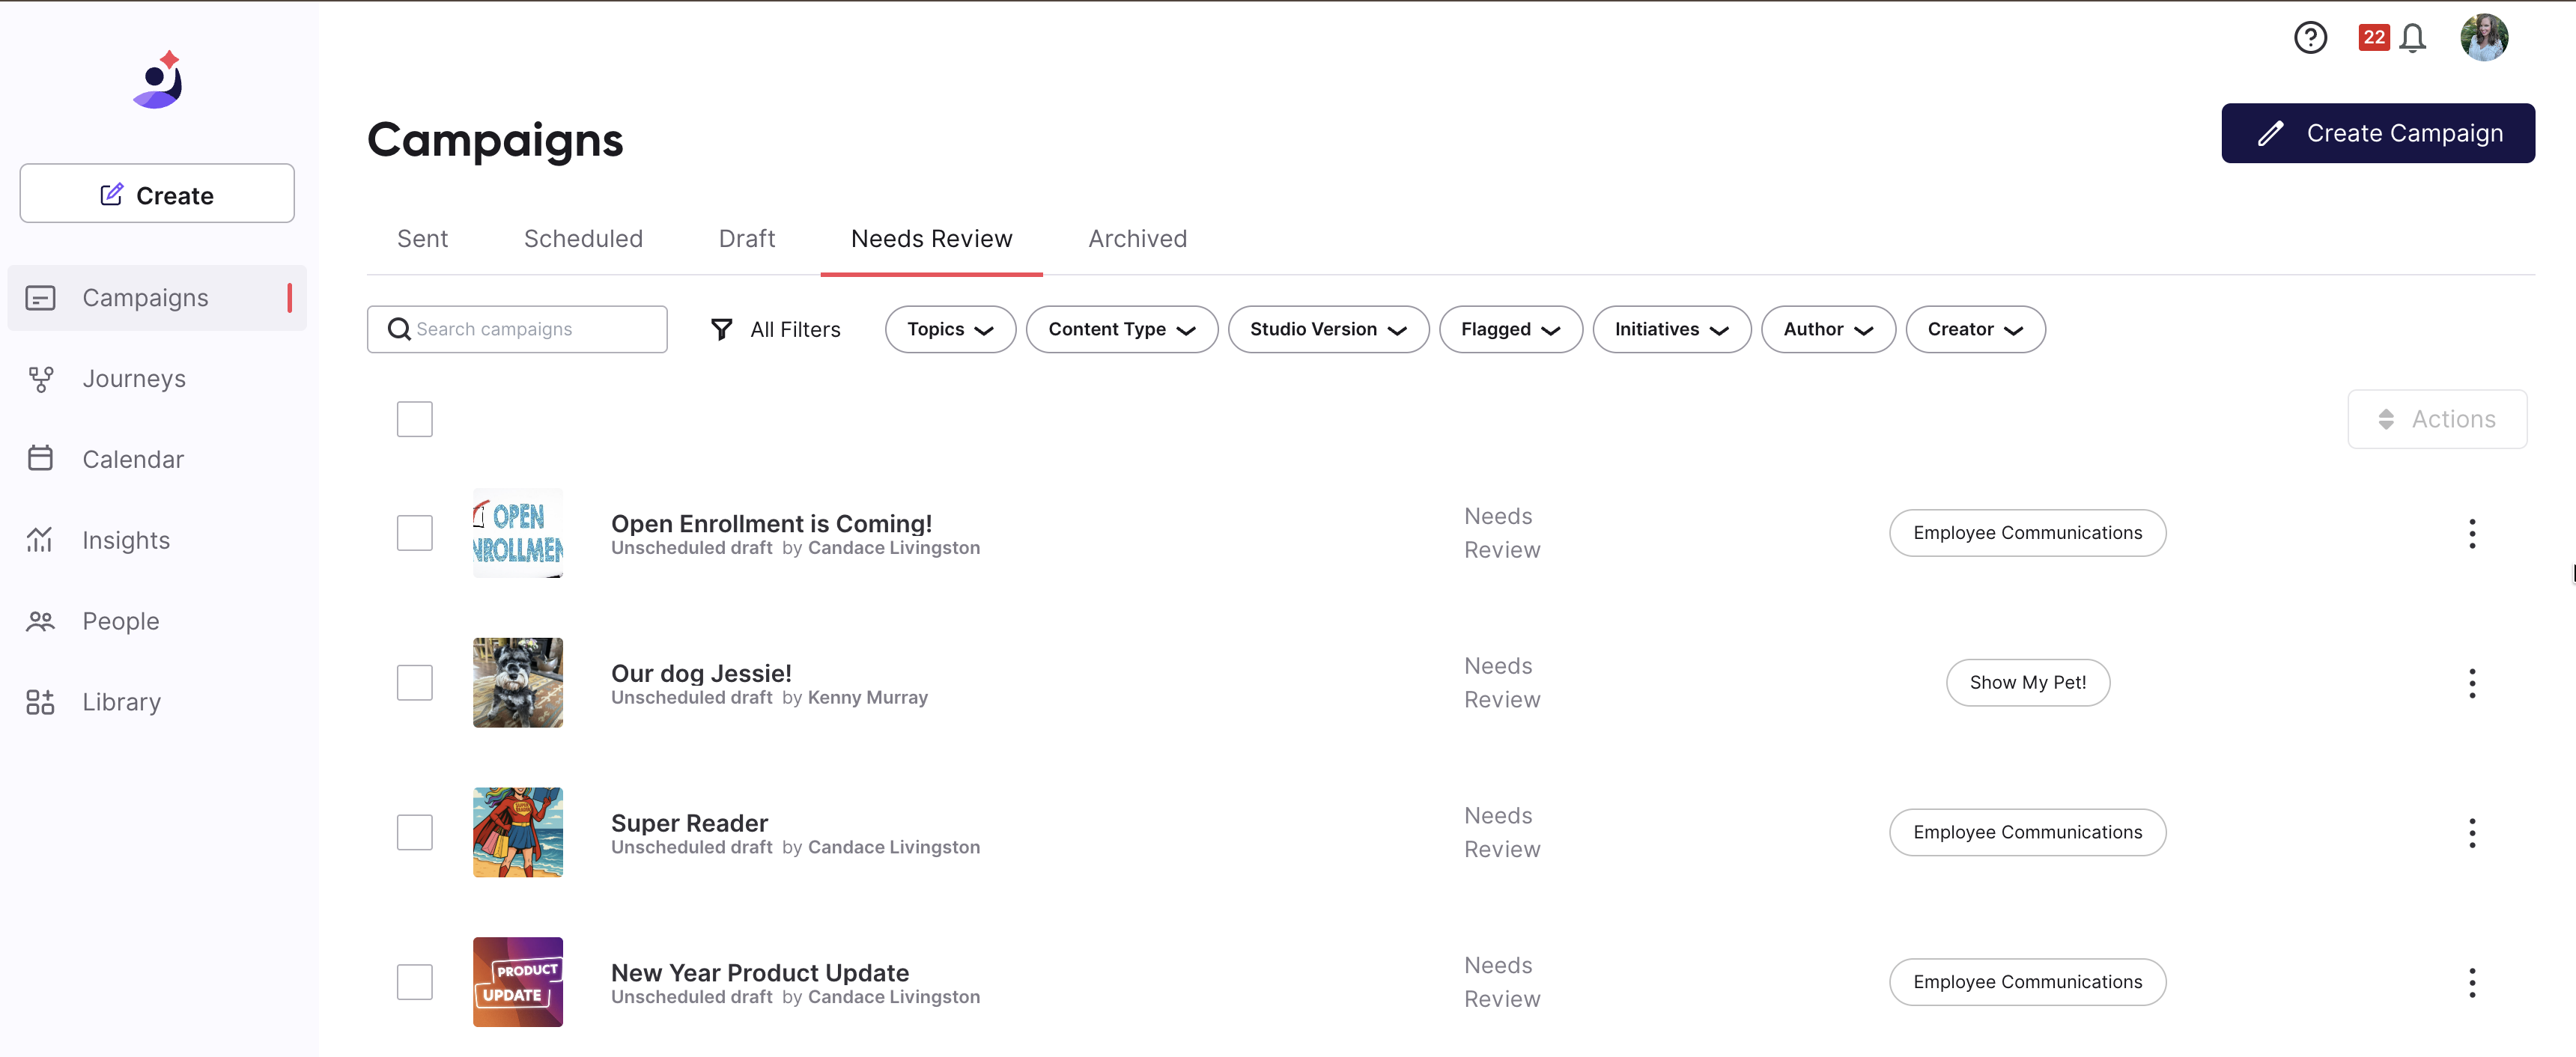Open the Actions dropdown

coord(2436,419)
